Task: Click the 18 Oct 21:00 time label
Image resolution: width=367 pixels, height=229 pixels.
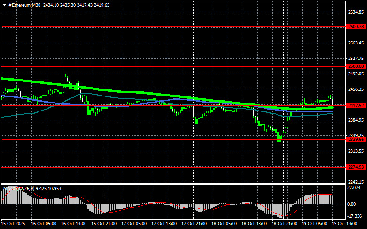Action: point(284,224)
